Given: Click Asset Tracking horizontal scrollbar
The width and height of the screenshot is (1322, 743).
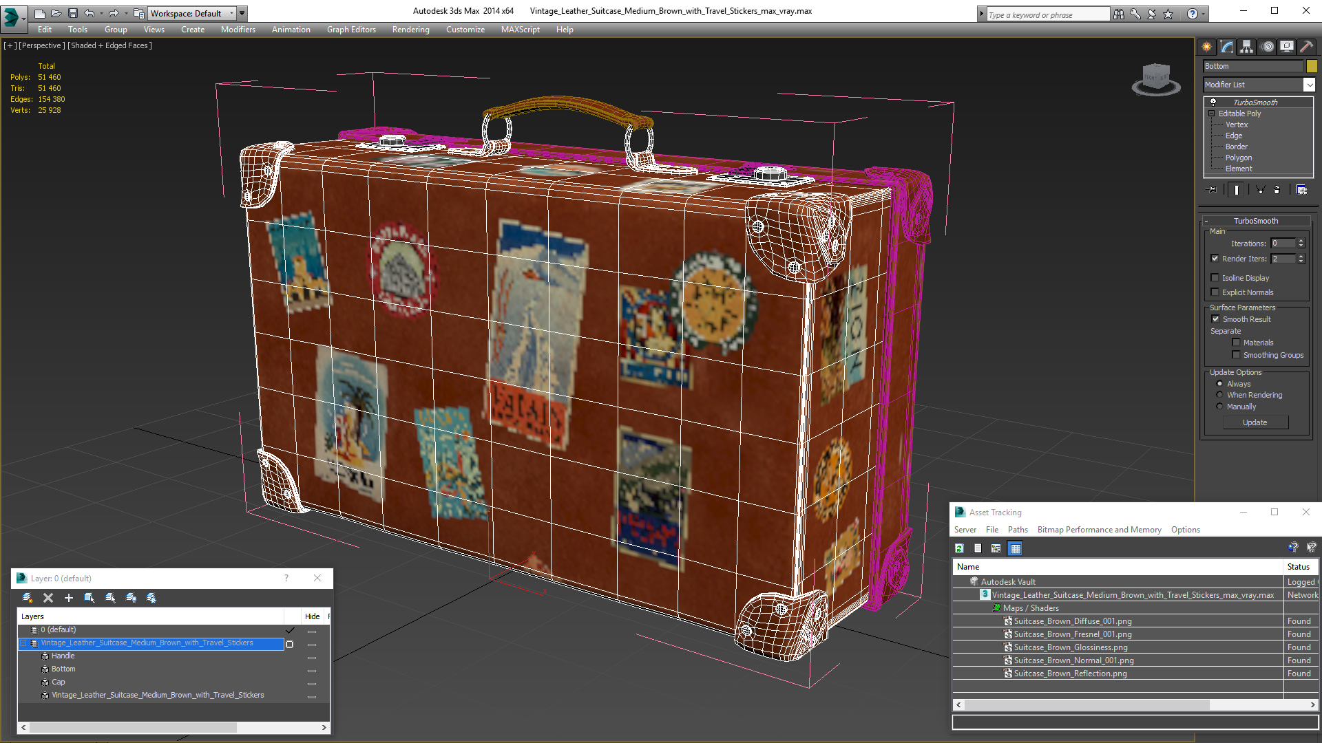Looking at the screenshot, I should [1135, 705].
